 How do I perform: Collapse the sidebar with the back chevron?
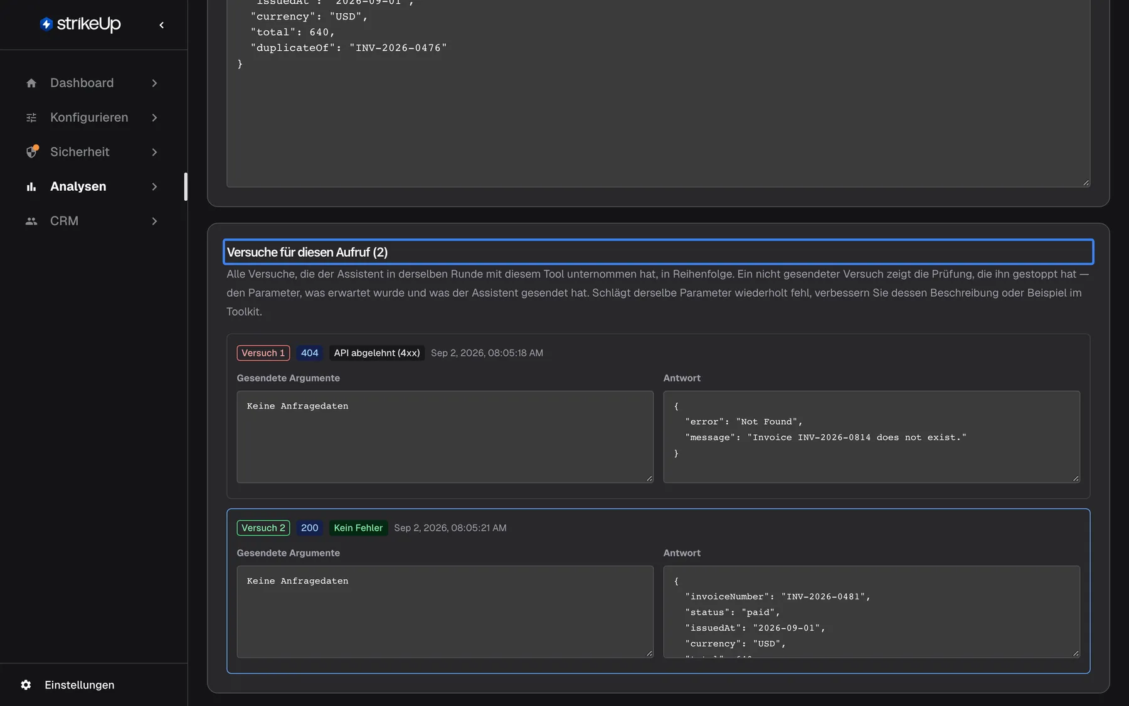(x=162, y=25)
